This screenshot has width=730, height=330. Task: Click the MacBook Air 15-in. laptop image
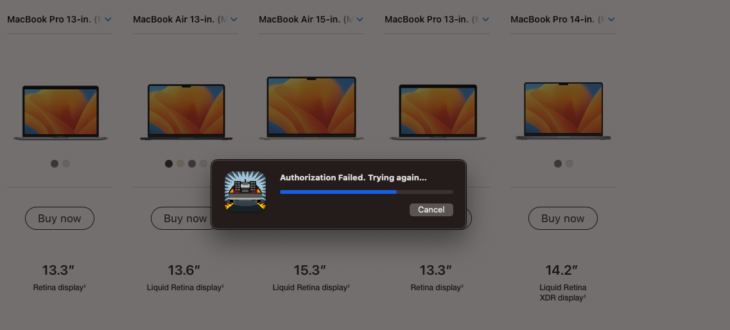(311, 108)
